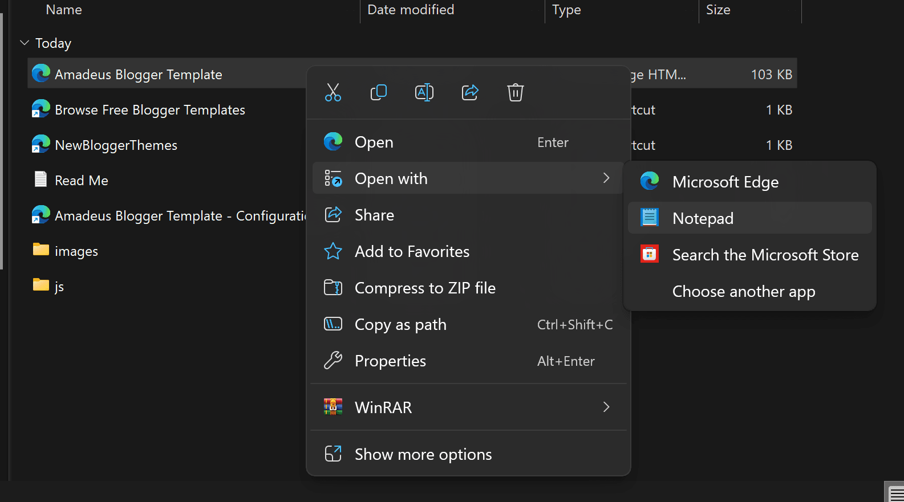Open Properties from the context menu
The width and height of the screenshot is (904, 502).
coord(468,360)
